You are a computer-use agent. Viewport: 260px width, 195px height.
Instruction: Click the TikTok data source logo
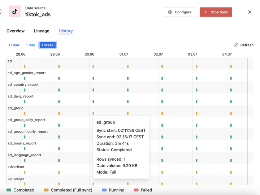[x=15, y=12]
